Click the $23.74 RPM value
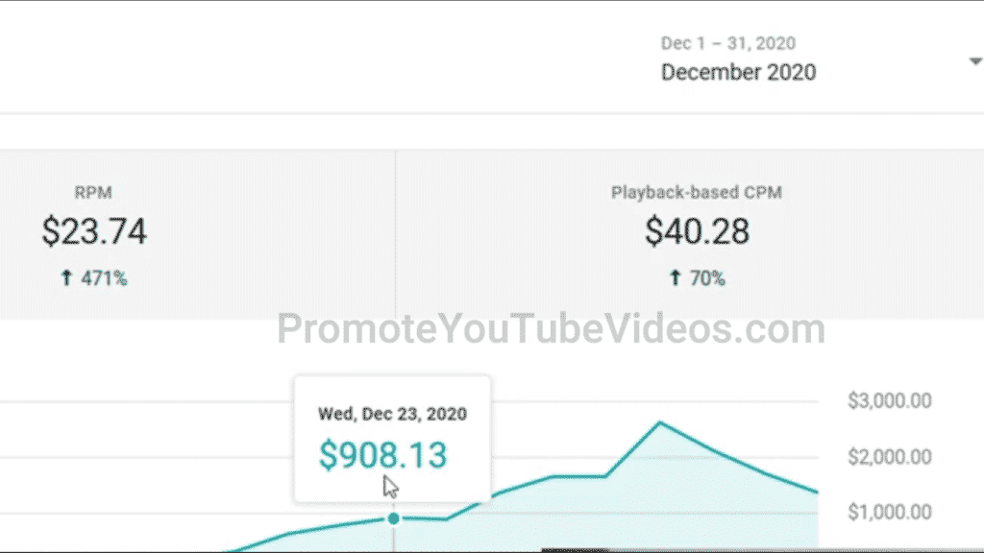The width and height of the screenshot is (984, 553). pyautogui.click(x=94, y=231)
